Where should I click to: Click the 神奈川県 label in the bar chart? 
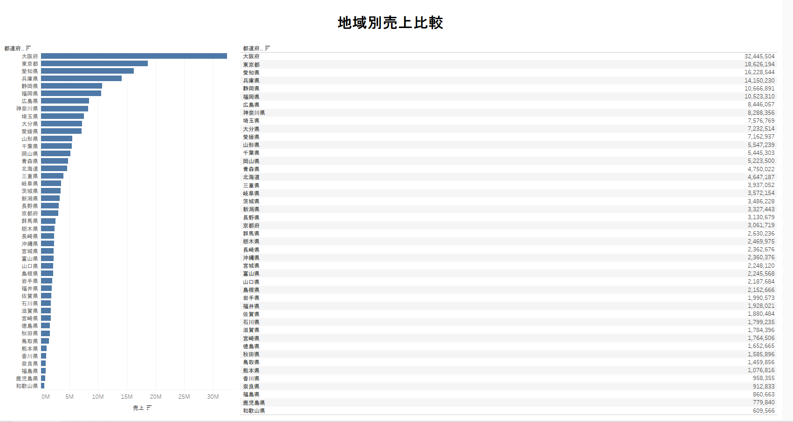pos(27,109)
